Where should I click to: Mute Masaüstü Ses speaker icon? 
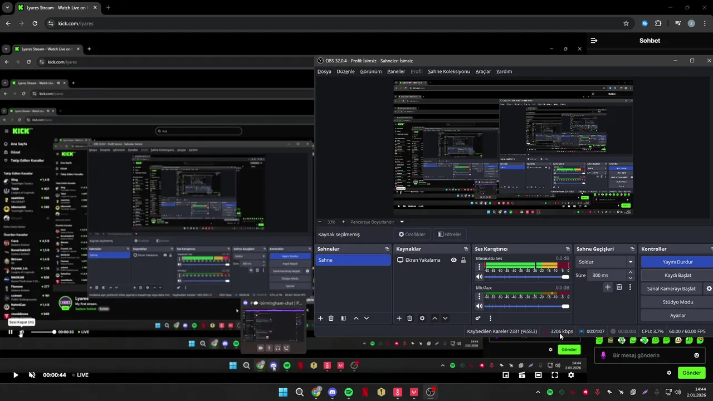pyautogui.click(x=479, y=277)
